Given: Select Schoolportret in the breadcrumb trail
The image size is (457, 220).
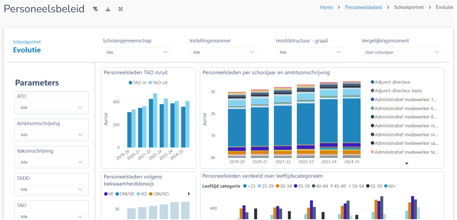Looking at the screenshot, I should pos(409,7).
